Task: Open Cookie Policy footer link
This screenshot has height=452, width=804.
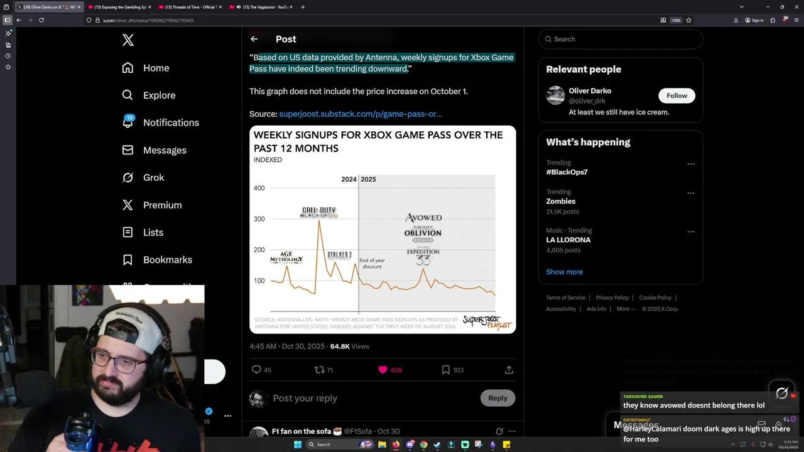Action: [655, 298]
